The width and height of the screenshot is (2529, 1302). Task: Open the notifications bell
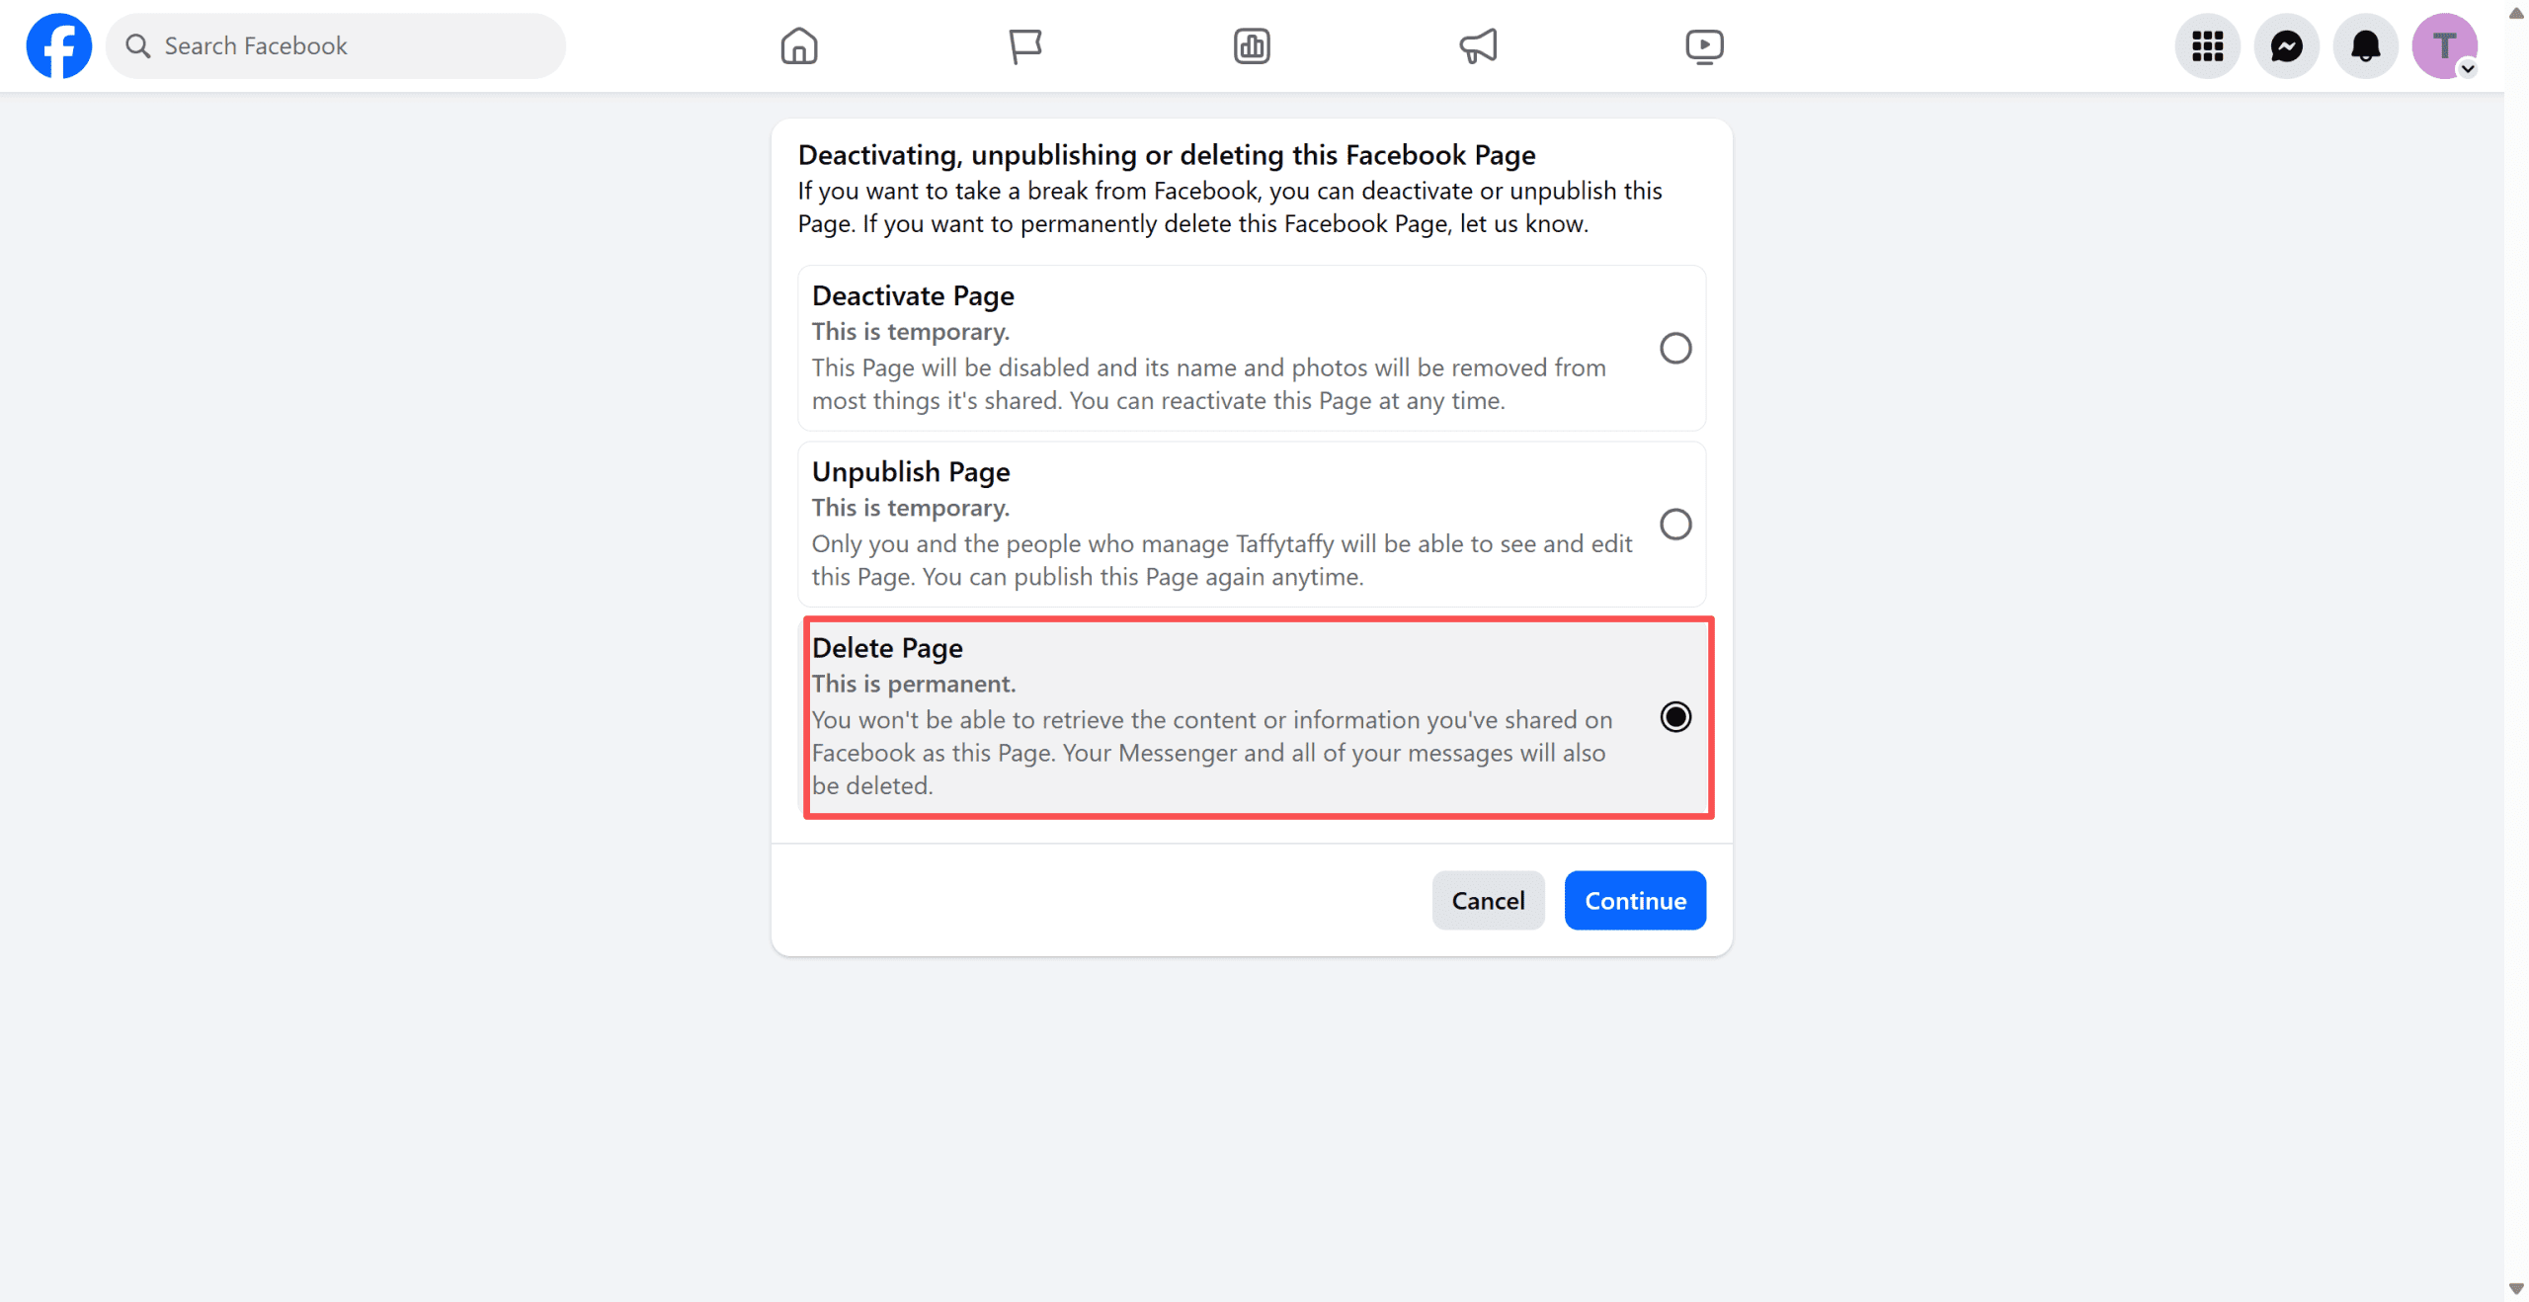[2365, 45]
